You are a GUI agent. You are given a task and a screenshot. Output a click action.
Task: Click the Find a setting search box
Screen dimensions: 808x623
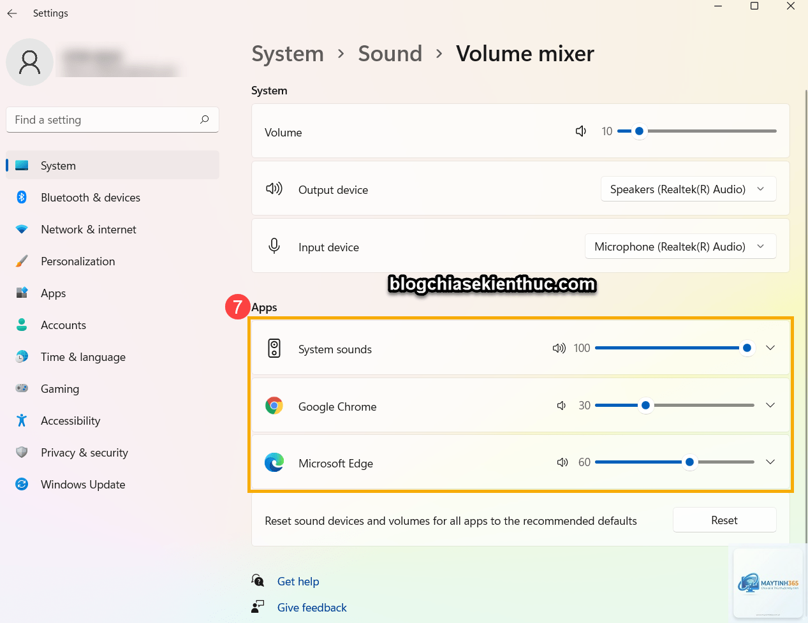click(112, 120)
